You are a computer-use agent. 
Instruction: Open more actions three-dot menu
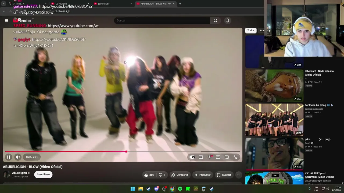tap(239, 175)
